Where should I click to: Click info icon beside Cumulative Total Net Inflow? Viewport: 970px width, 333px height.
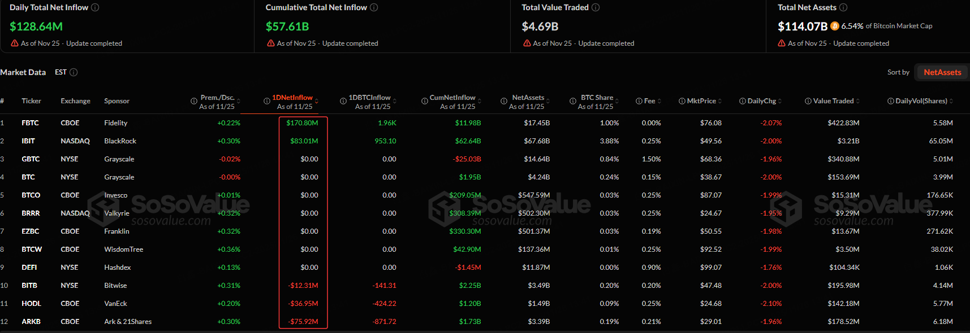click(374, 7)
